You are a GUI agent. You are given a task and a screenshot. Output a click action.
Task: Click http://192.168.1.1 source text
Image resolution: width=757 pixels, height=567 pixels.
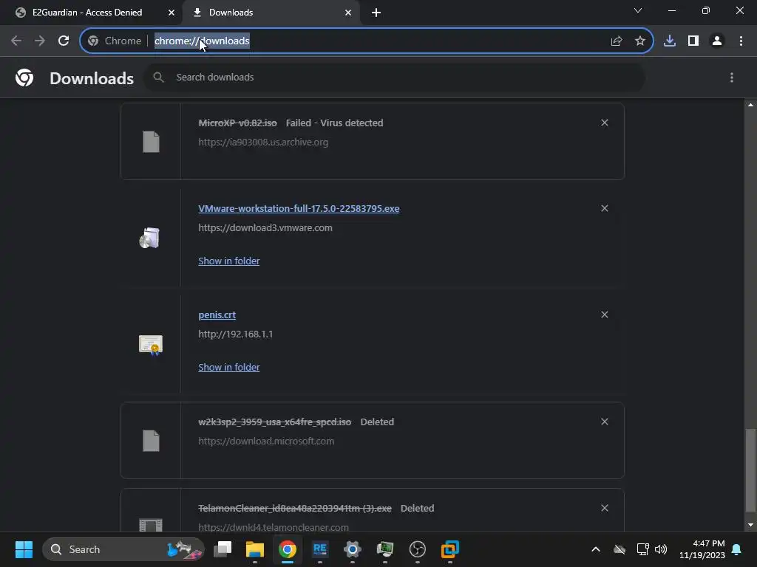(x=236, y=334)
